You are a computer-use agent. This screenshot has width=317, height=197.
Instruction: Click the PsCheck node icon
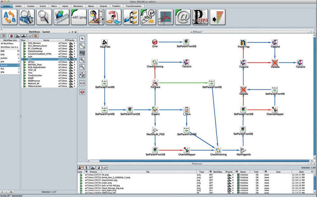pyautogui.click(x=155, y=82)
